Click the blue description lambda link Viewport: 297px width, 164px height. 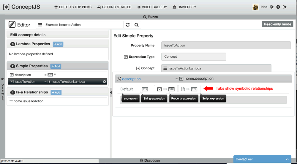[131, 79]
